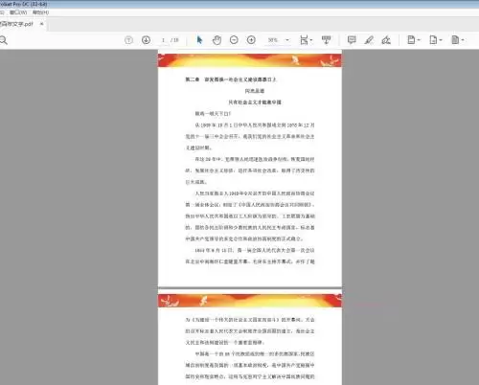Screen dimensions: 479x385
Task: Add a comment sticky note
Action: [x=352, y=40]
